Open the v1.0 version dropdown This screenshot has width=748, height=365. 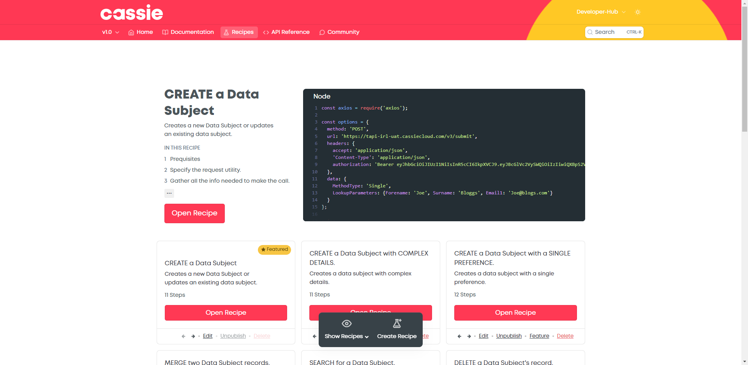tap(111, 32)
